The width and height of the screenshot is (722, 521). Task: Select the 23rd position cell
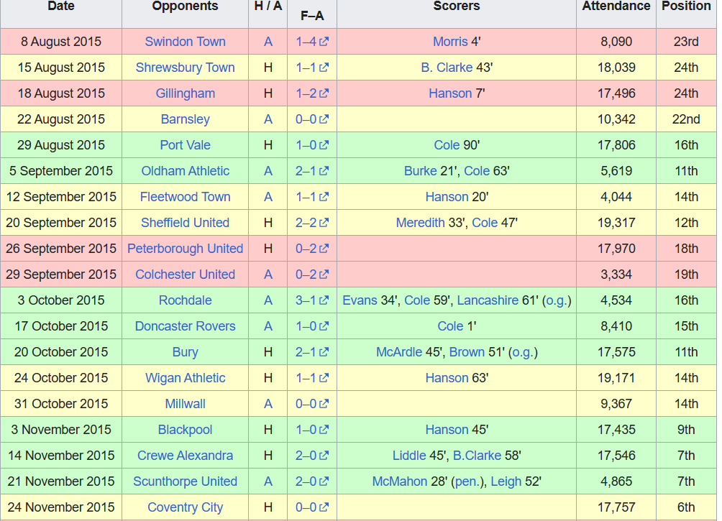tap(686, 42)
